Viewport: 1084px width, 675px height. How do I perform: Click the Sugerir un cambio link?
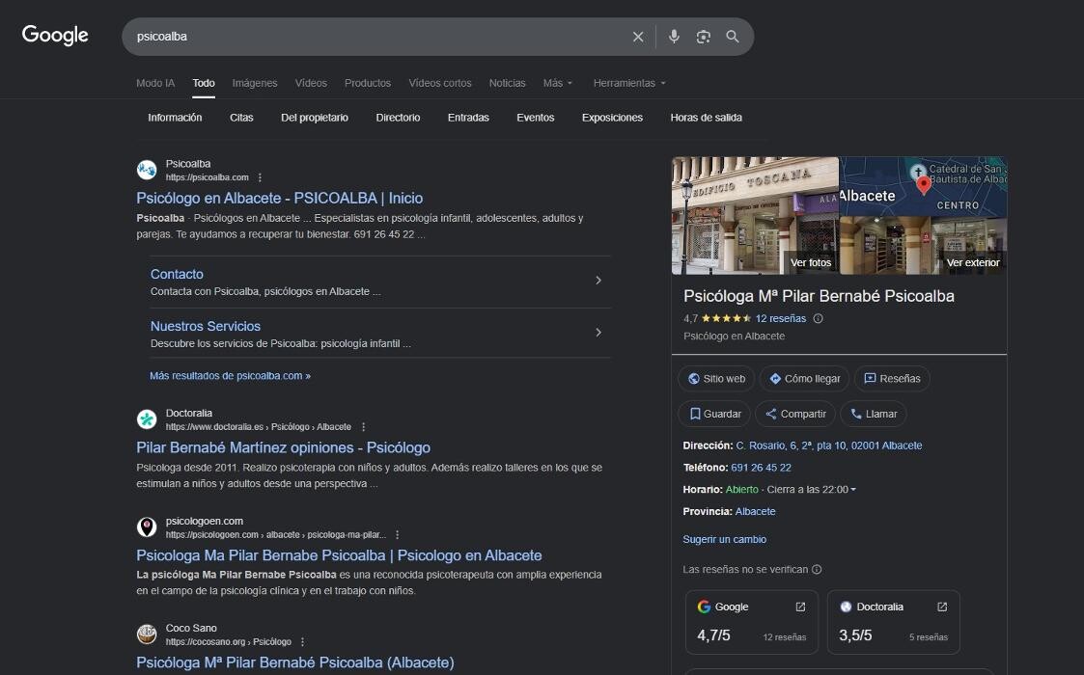[724, 539]
